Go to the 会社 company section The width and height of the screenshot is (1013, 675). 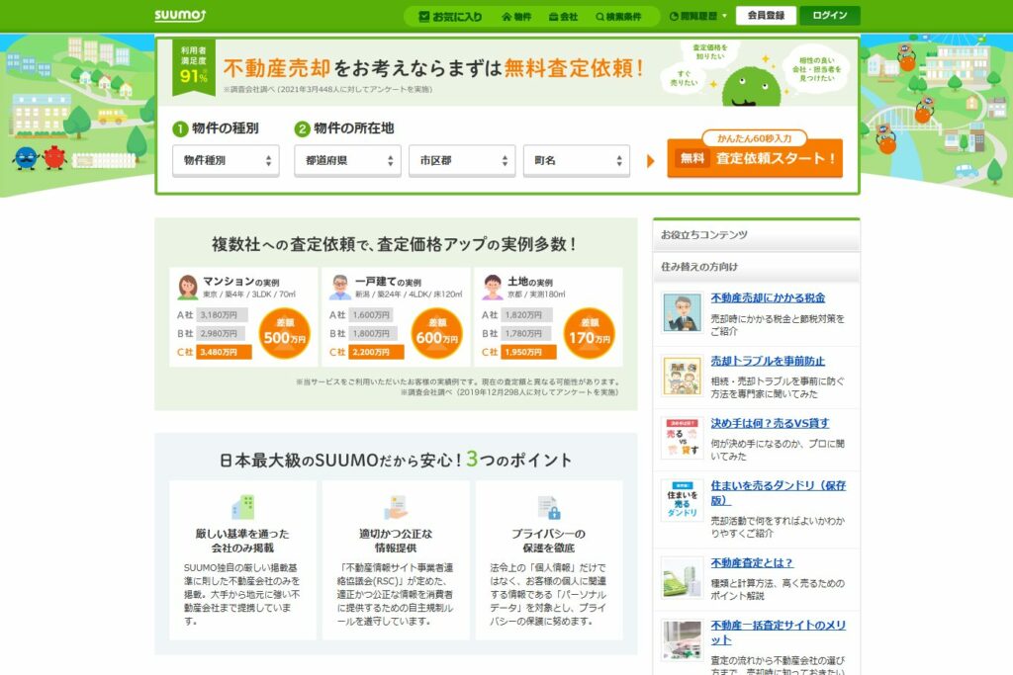[x=562, y=17]
